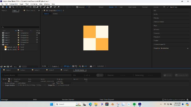191x107 pixels.
Task: Click the Output To file name link
Action: (64, 85)
